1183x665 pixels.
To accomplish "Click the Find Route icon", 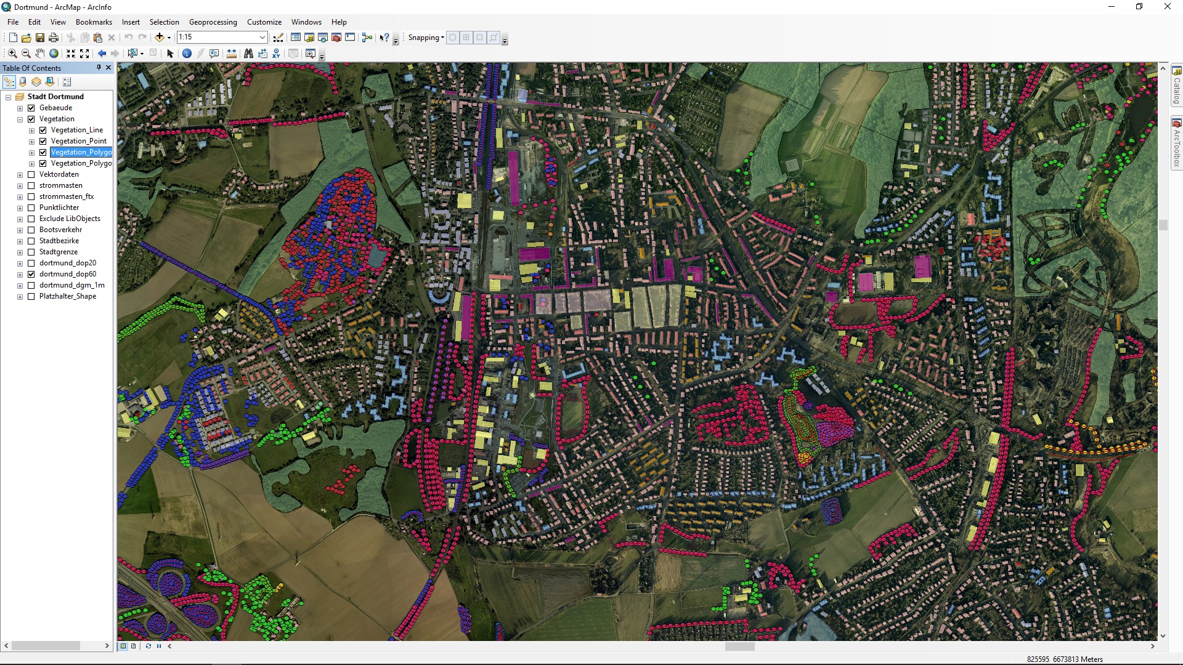I will pyautogui.click(x=262, y=54).
